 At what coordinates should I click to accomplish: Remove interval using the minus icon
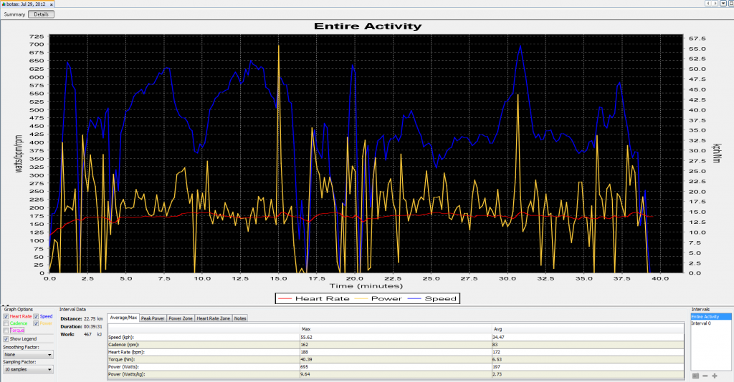point(705,376)
